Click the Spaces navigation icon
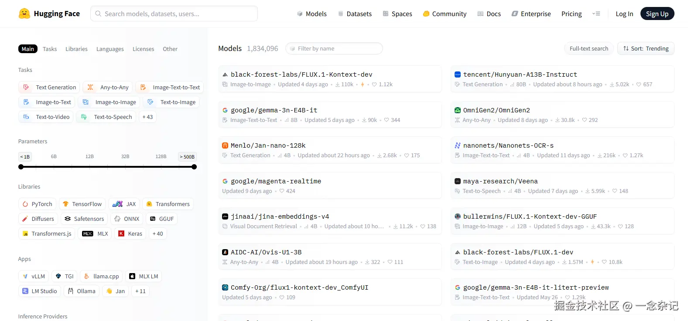 [x=386, y=14]
